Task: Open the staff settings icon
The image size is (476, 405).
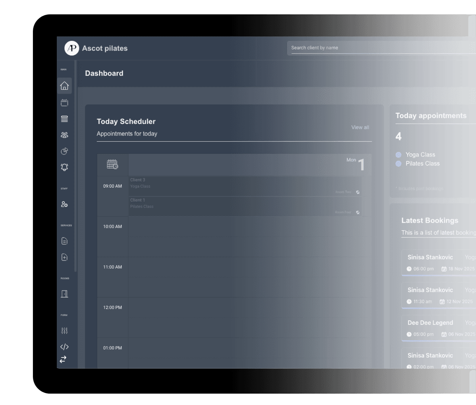Action: 64,204
